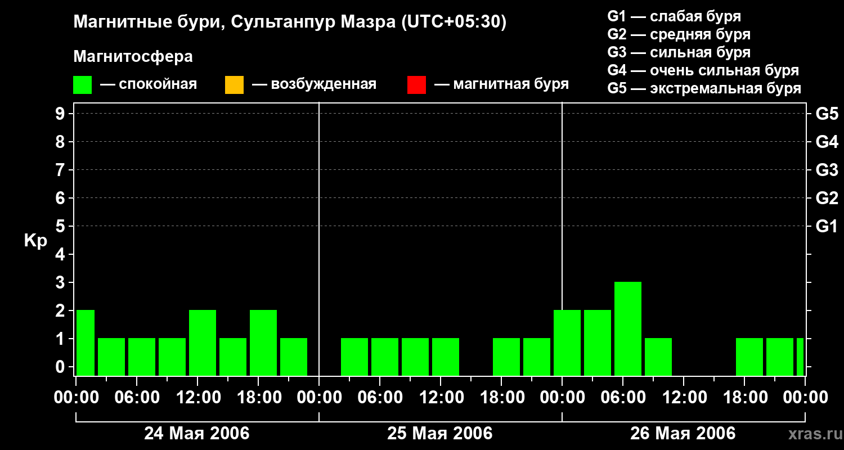Click the 'G5' label on the right axis

827,114
